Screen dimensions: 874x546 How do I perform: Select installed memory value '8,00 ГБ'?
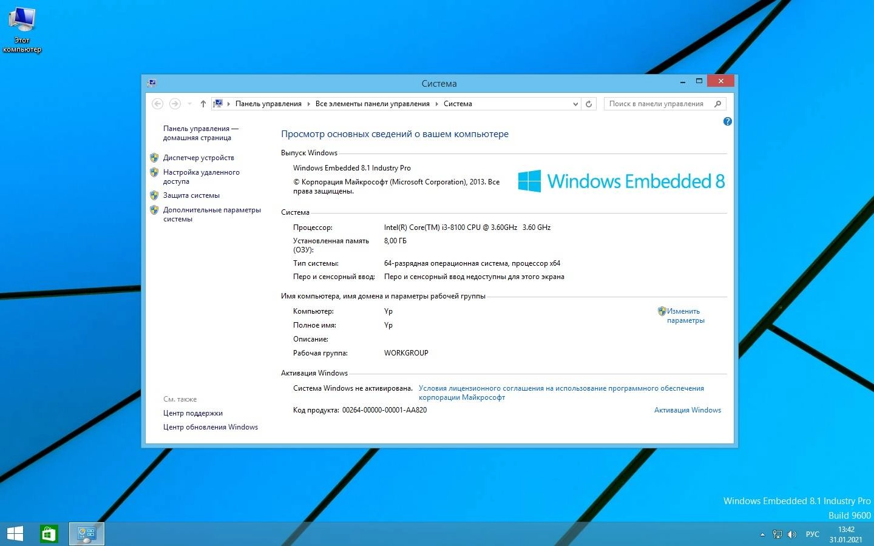click(395, 241)
